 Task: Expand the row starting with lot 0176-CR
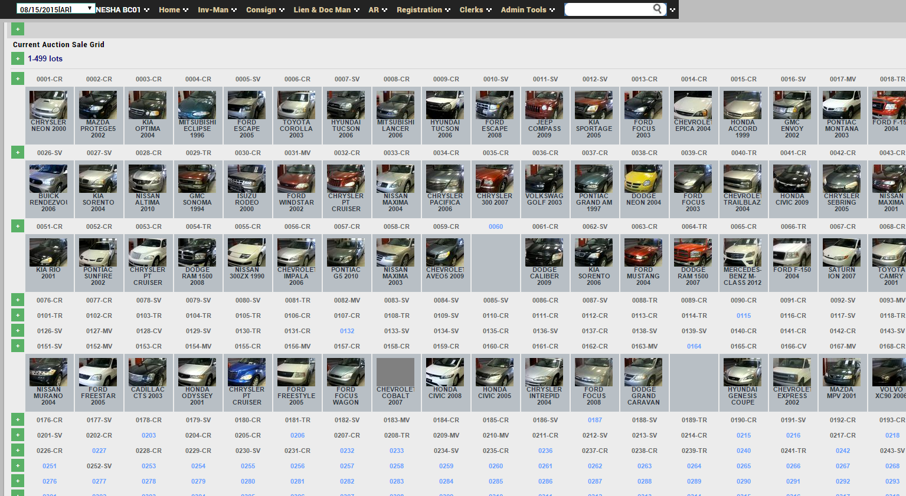pos(18,420)
